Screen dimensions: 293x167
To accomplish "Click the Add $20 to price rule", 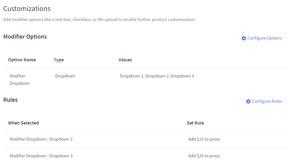I will tap(204, 156).
